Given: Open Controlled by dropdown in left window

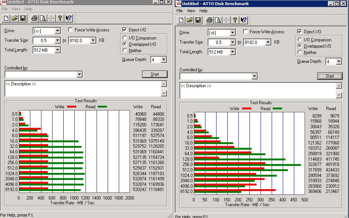Looking at the screenshot, I should (80, 74).
